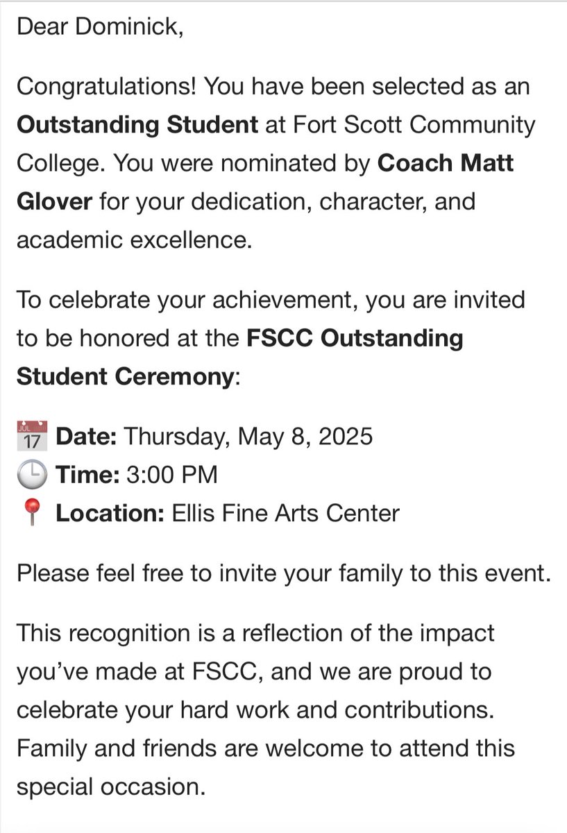Image resolution: width=567 pixels, height=833 pixels.
Task: Click the This recognition is a reflection line
Action: 255,633
